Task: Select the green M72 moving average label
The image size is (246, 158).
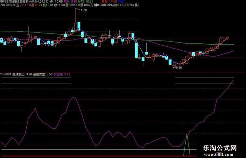Action: coord(86,2)
